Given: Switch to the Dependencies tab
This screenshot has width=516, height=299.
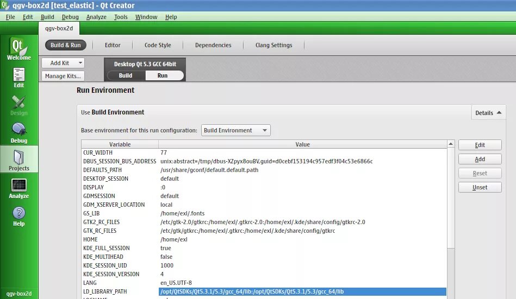Looking at the screenshot, I should click(x=213, y=45).
